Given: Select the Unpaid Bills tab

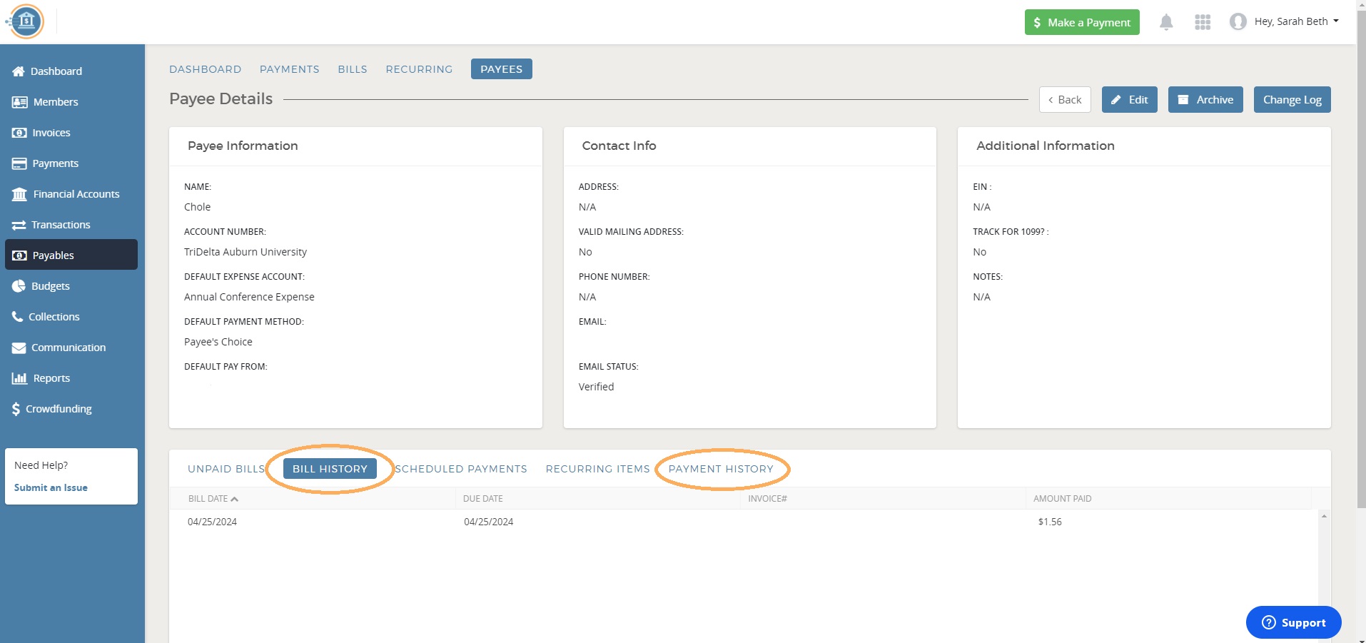Looking at the screenshot, I should (226, 469).
